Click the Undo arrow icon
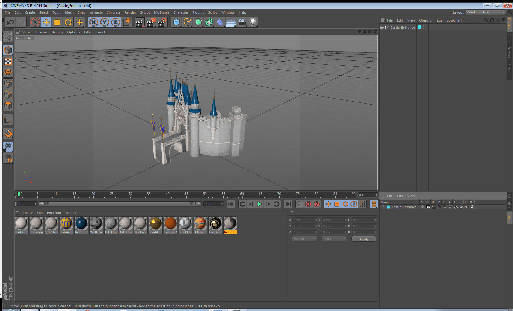Screen dimensions: 513x311 click(11, 22)
